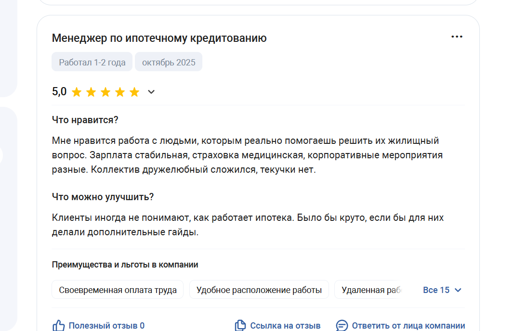Click the Работал 1-2 года tag
528x331 pixels.
pyautogui.click(x=92, y=62)
